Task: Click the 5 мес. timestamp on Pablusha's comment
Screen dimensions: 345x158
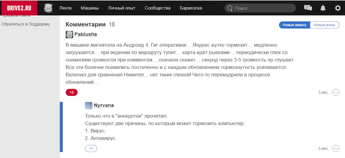Action: tap(323, 93)
